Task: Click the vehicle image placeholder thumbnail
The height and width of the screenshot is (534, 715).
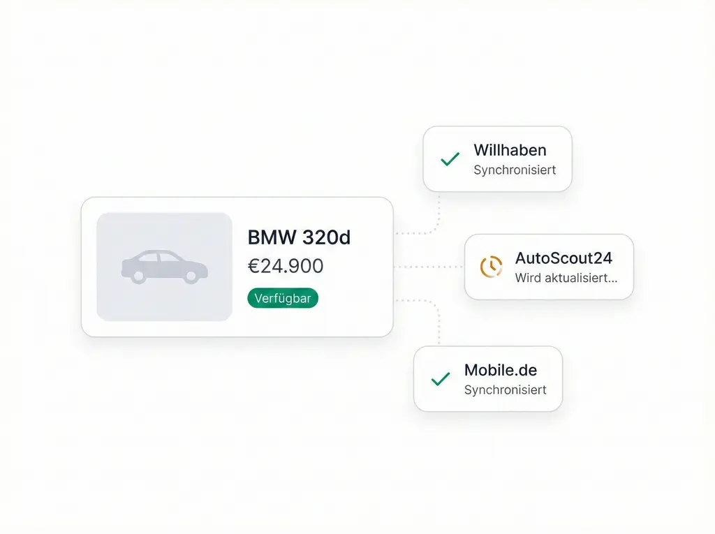Action: (x=164, y=230)
